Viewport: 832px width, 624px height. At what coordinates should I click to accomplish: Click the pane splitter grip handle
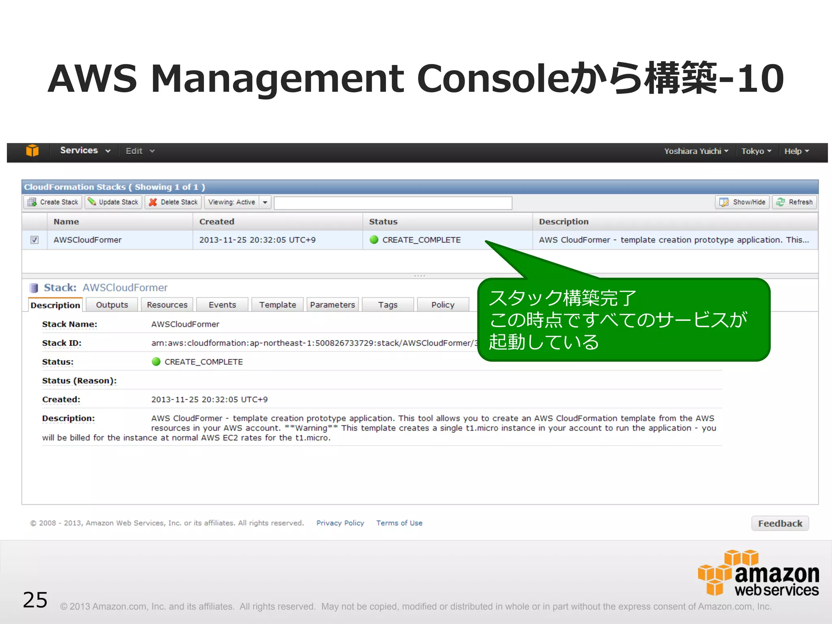point(420,276)
